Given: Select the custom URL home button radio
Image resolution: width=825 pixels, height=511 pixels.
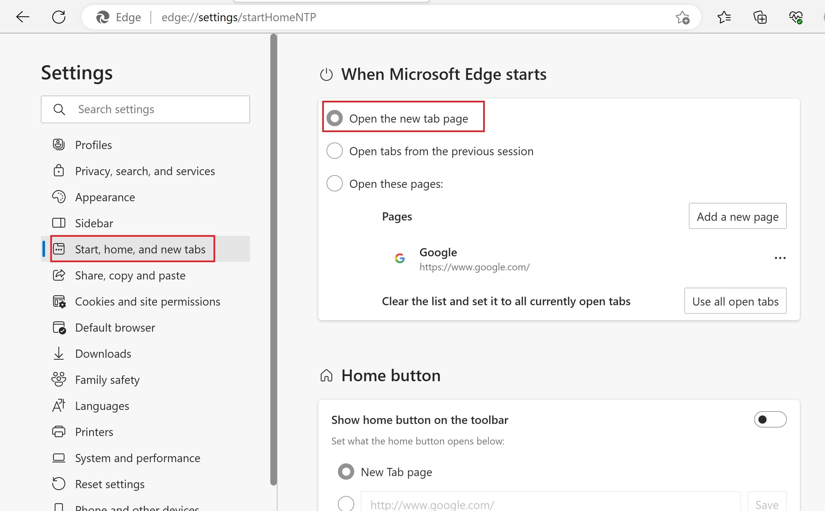Looking at the screenshot, I should (x=346, y=504).
